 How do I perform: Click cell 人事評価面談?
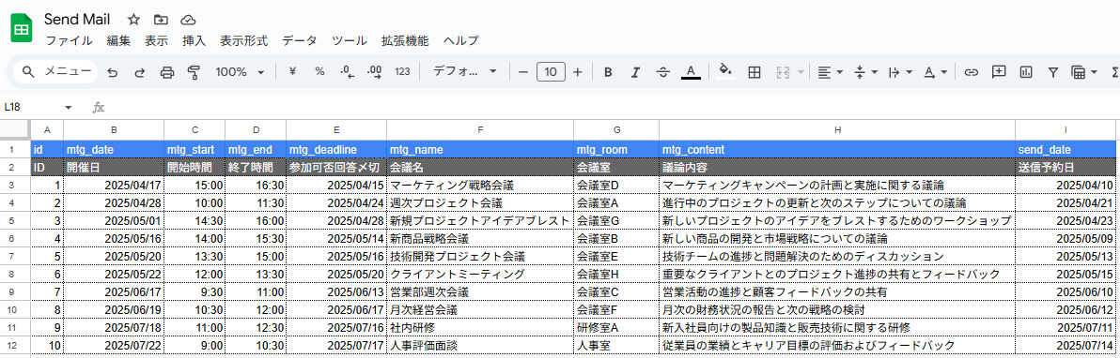click(x=480, y=346)
